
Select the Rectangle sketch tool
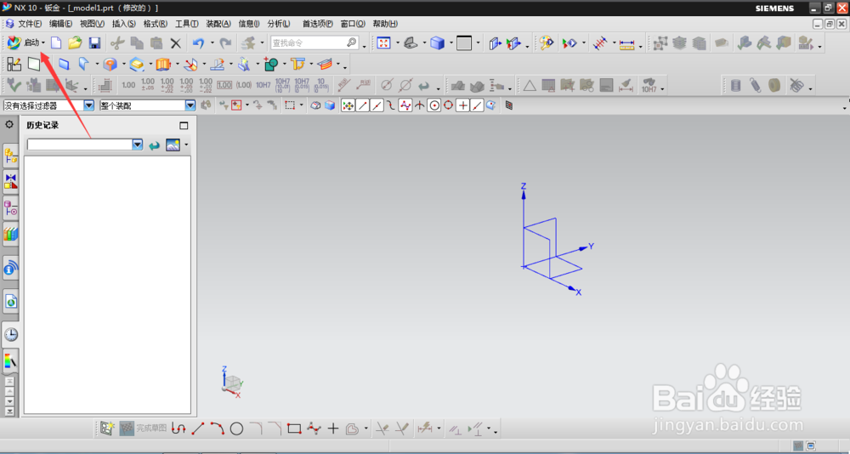294,429
